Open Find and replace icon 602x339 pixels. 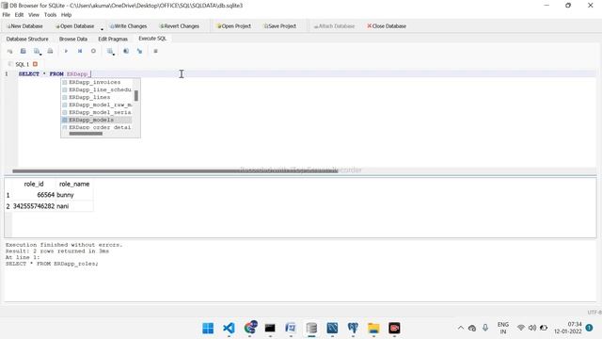point(139,51)
